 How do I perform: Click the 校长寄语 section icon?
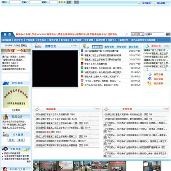point(6,83)
